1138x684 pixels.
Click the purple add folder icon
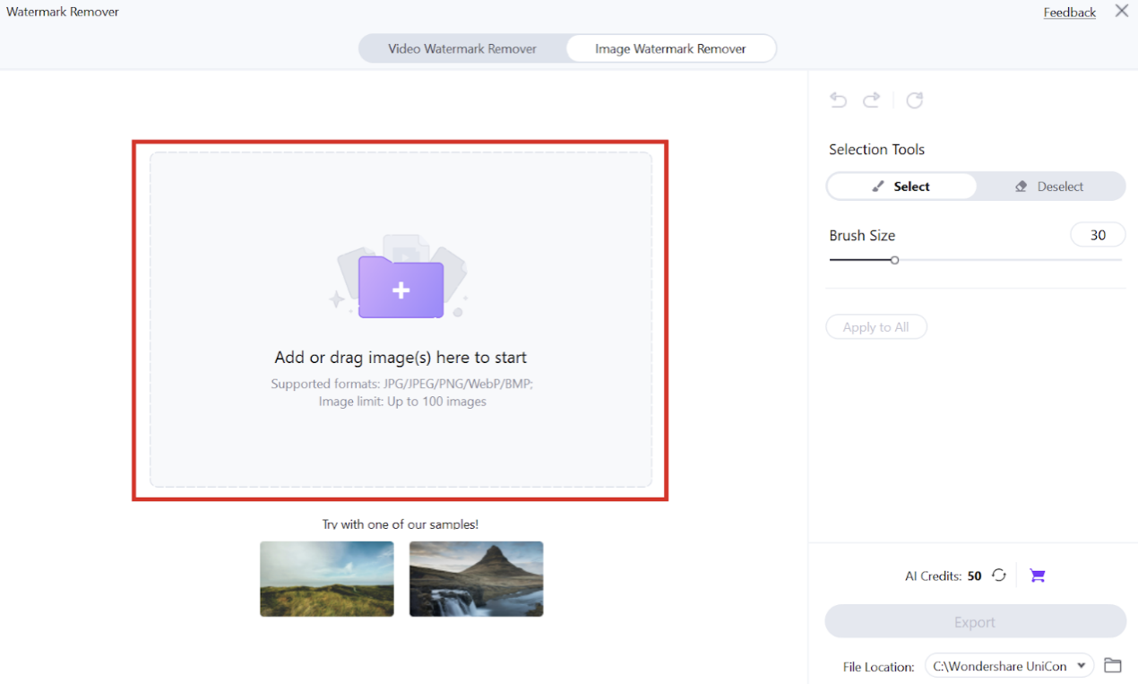401,287
